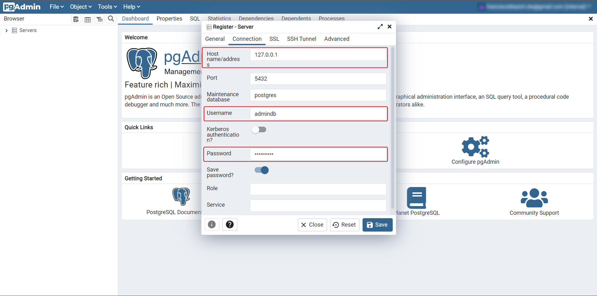This screenshot has height=296, width=597.
Task: Click the Close button in dialog footer
Action: pyautogui.click(x=312, y=225)
